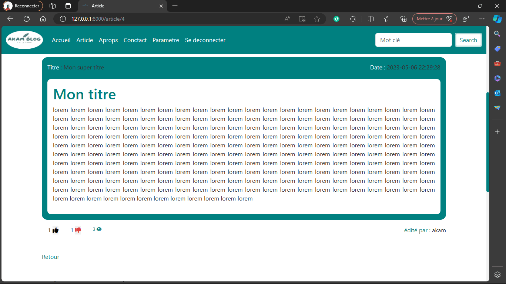Open browser settings and more menu
Viewport: 506px width, 284px height.
coord(482,19)
